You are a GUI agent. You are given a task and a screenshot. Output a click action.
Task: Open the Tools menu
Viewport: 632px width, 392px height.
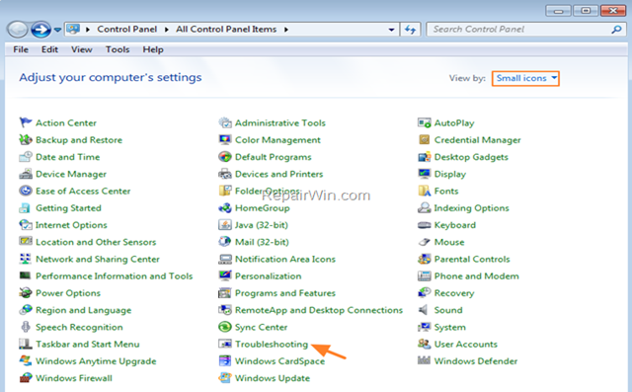pyautogui.click(x=118, y=49)
